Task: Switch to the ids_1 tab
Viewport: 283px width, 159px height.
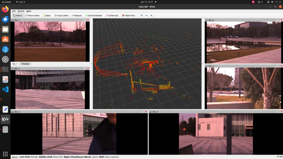Action: [x=15, y=64]
